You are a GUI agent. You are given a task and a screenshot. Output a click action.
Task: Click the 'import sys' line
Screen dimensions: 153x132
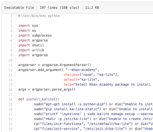(28, 26)
